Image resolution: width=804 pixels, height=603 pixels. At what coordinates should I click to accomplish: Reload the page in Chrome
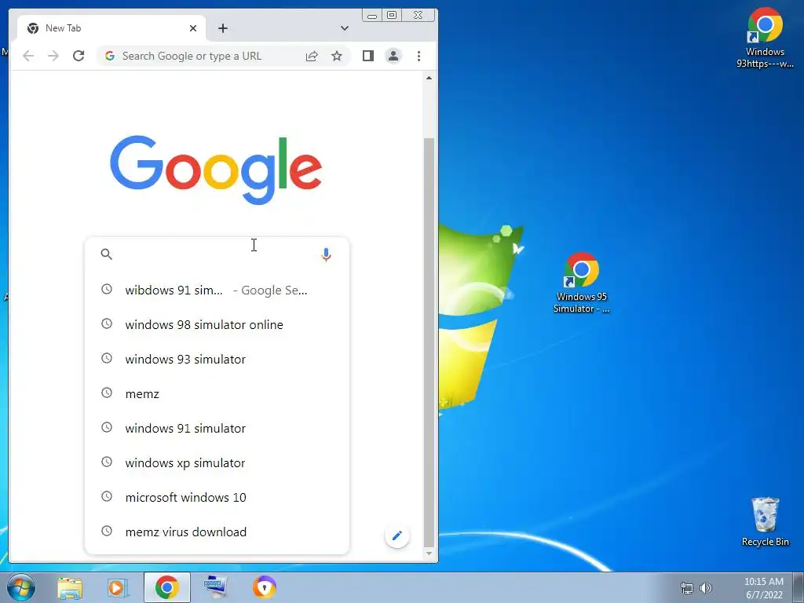click(78, 56)
